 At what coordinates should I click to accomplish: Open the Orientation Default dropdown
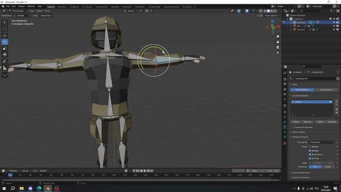(x=22, y=15)
